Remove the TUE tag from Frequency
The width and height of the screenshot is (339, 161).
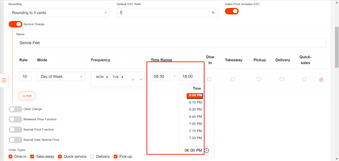[122, 77]
